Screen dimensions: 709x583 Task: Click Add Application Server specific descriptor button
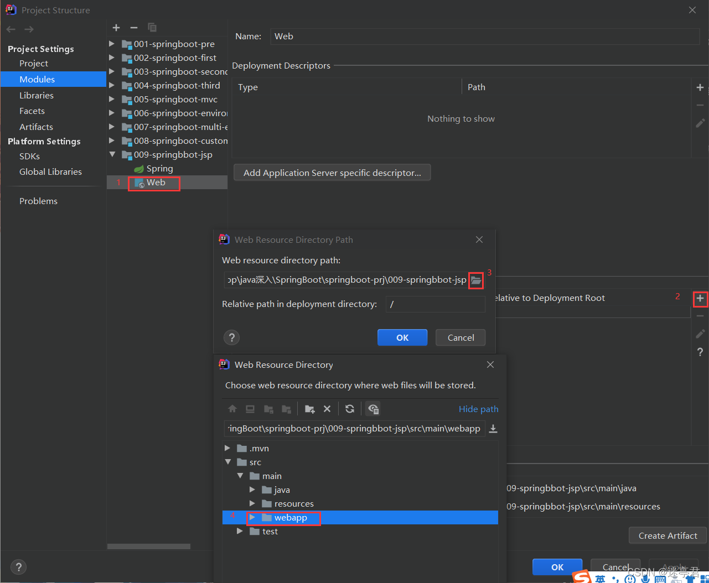coord(332,173)
